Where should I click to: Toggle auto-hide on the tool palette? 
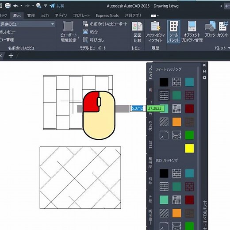204,71
